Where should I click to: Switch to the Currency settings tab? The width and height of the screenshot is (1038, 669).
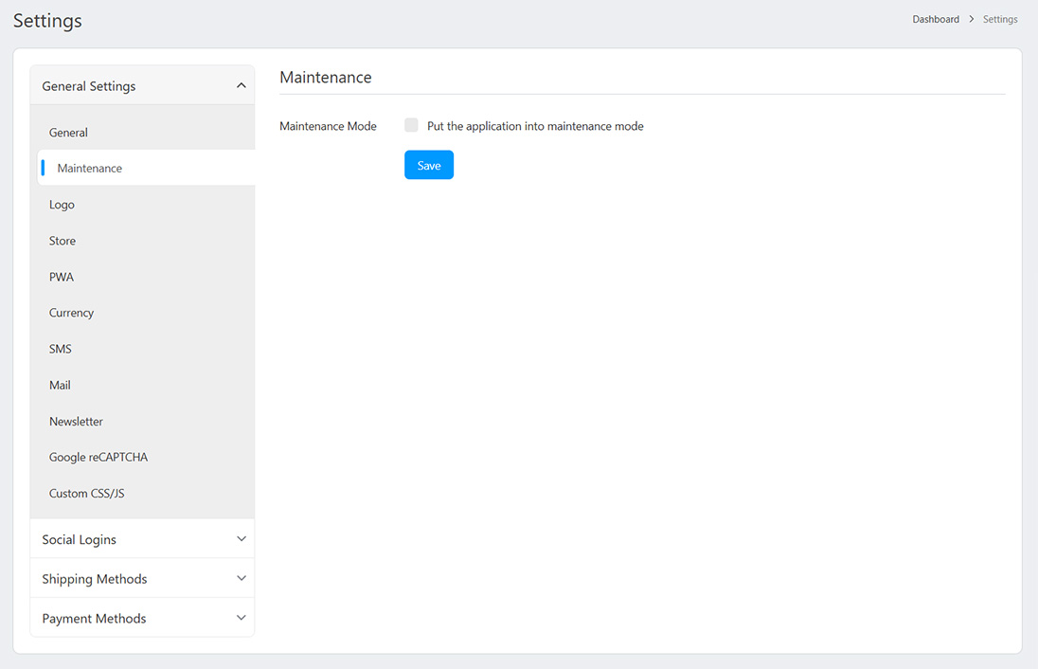pyautogui.click(x=71, y=313)
